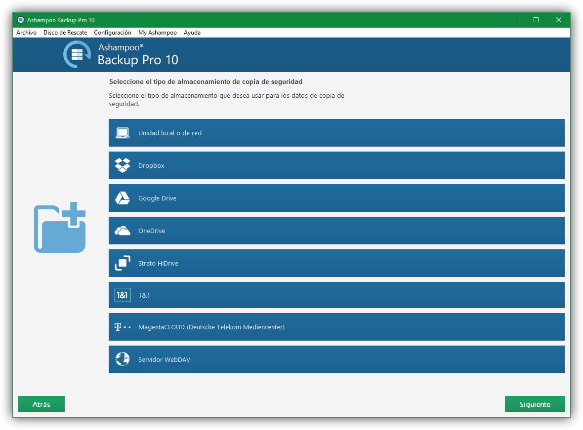Click the WebDAV globe icon

(123, 359)
